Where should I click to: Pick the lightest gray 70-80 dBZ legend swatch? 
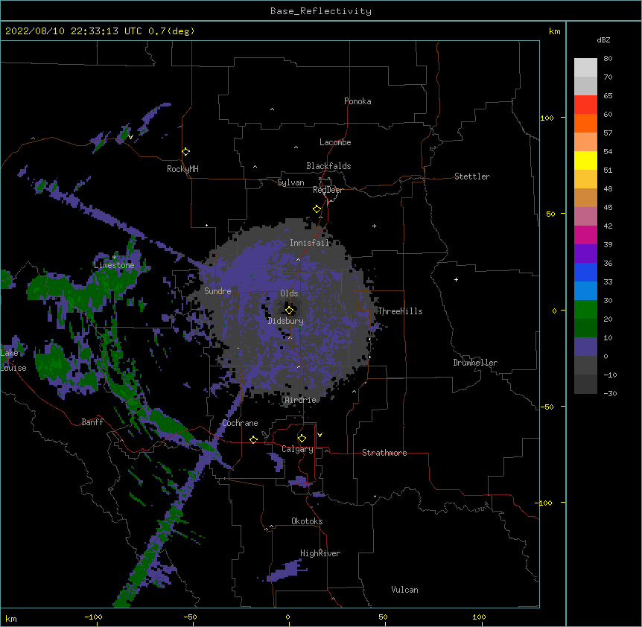pyautogui.click(x=585, y=68)
